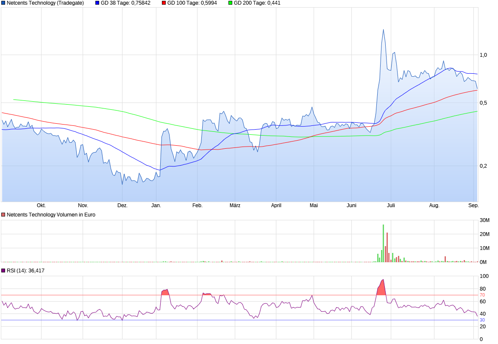
Task: Click the blue Netcents Technology legend swatch
Action: (x=3, y=3)
